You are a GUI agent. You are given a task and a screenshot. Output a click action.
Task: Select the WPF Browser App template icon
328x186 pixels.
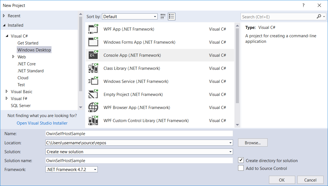(93, 107)
